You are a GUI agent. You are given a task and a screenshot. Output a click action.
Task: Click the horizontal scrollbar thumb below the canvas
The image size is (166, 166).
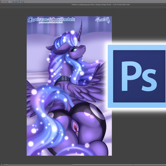(x=119, y=165)
